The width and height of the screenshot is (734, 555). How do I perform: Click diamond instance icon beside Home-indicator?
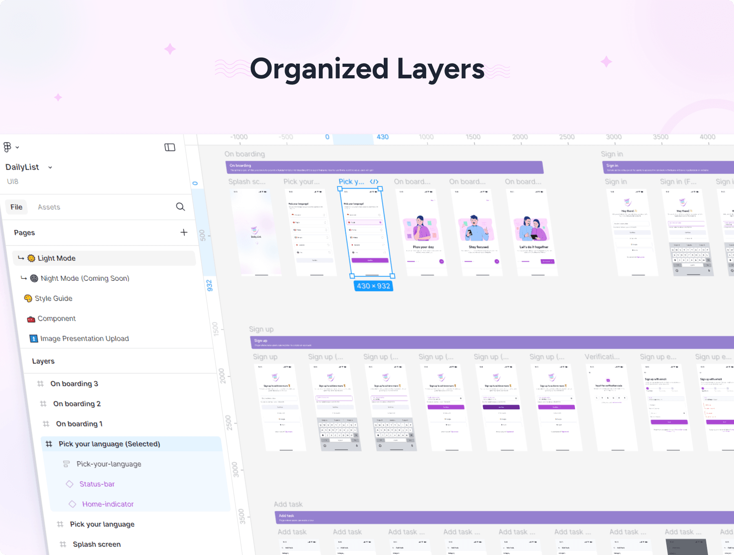(73, 504)
